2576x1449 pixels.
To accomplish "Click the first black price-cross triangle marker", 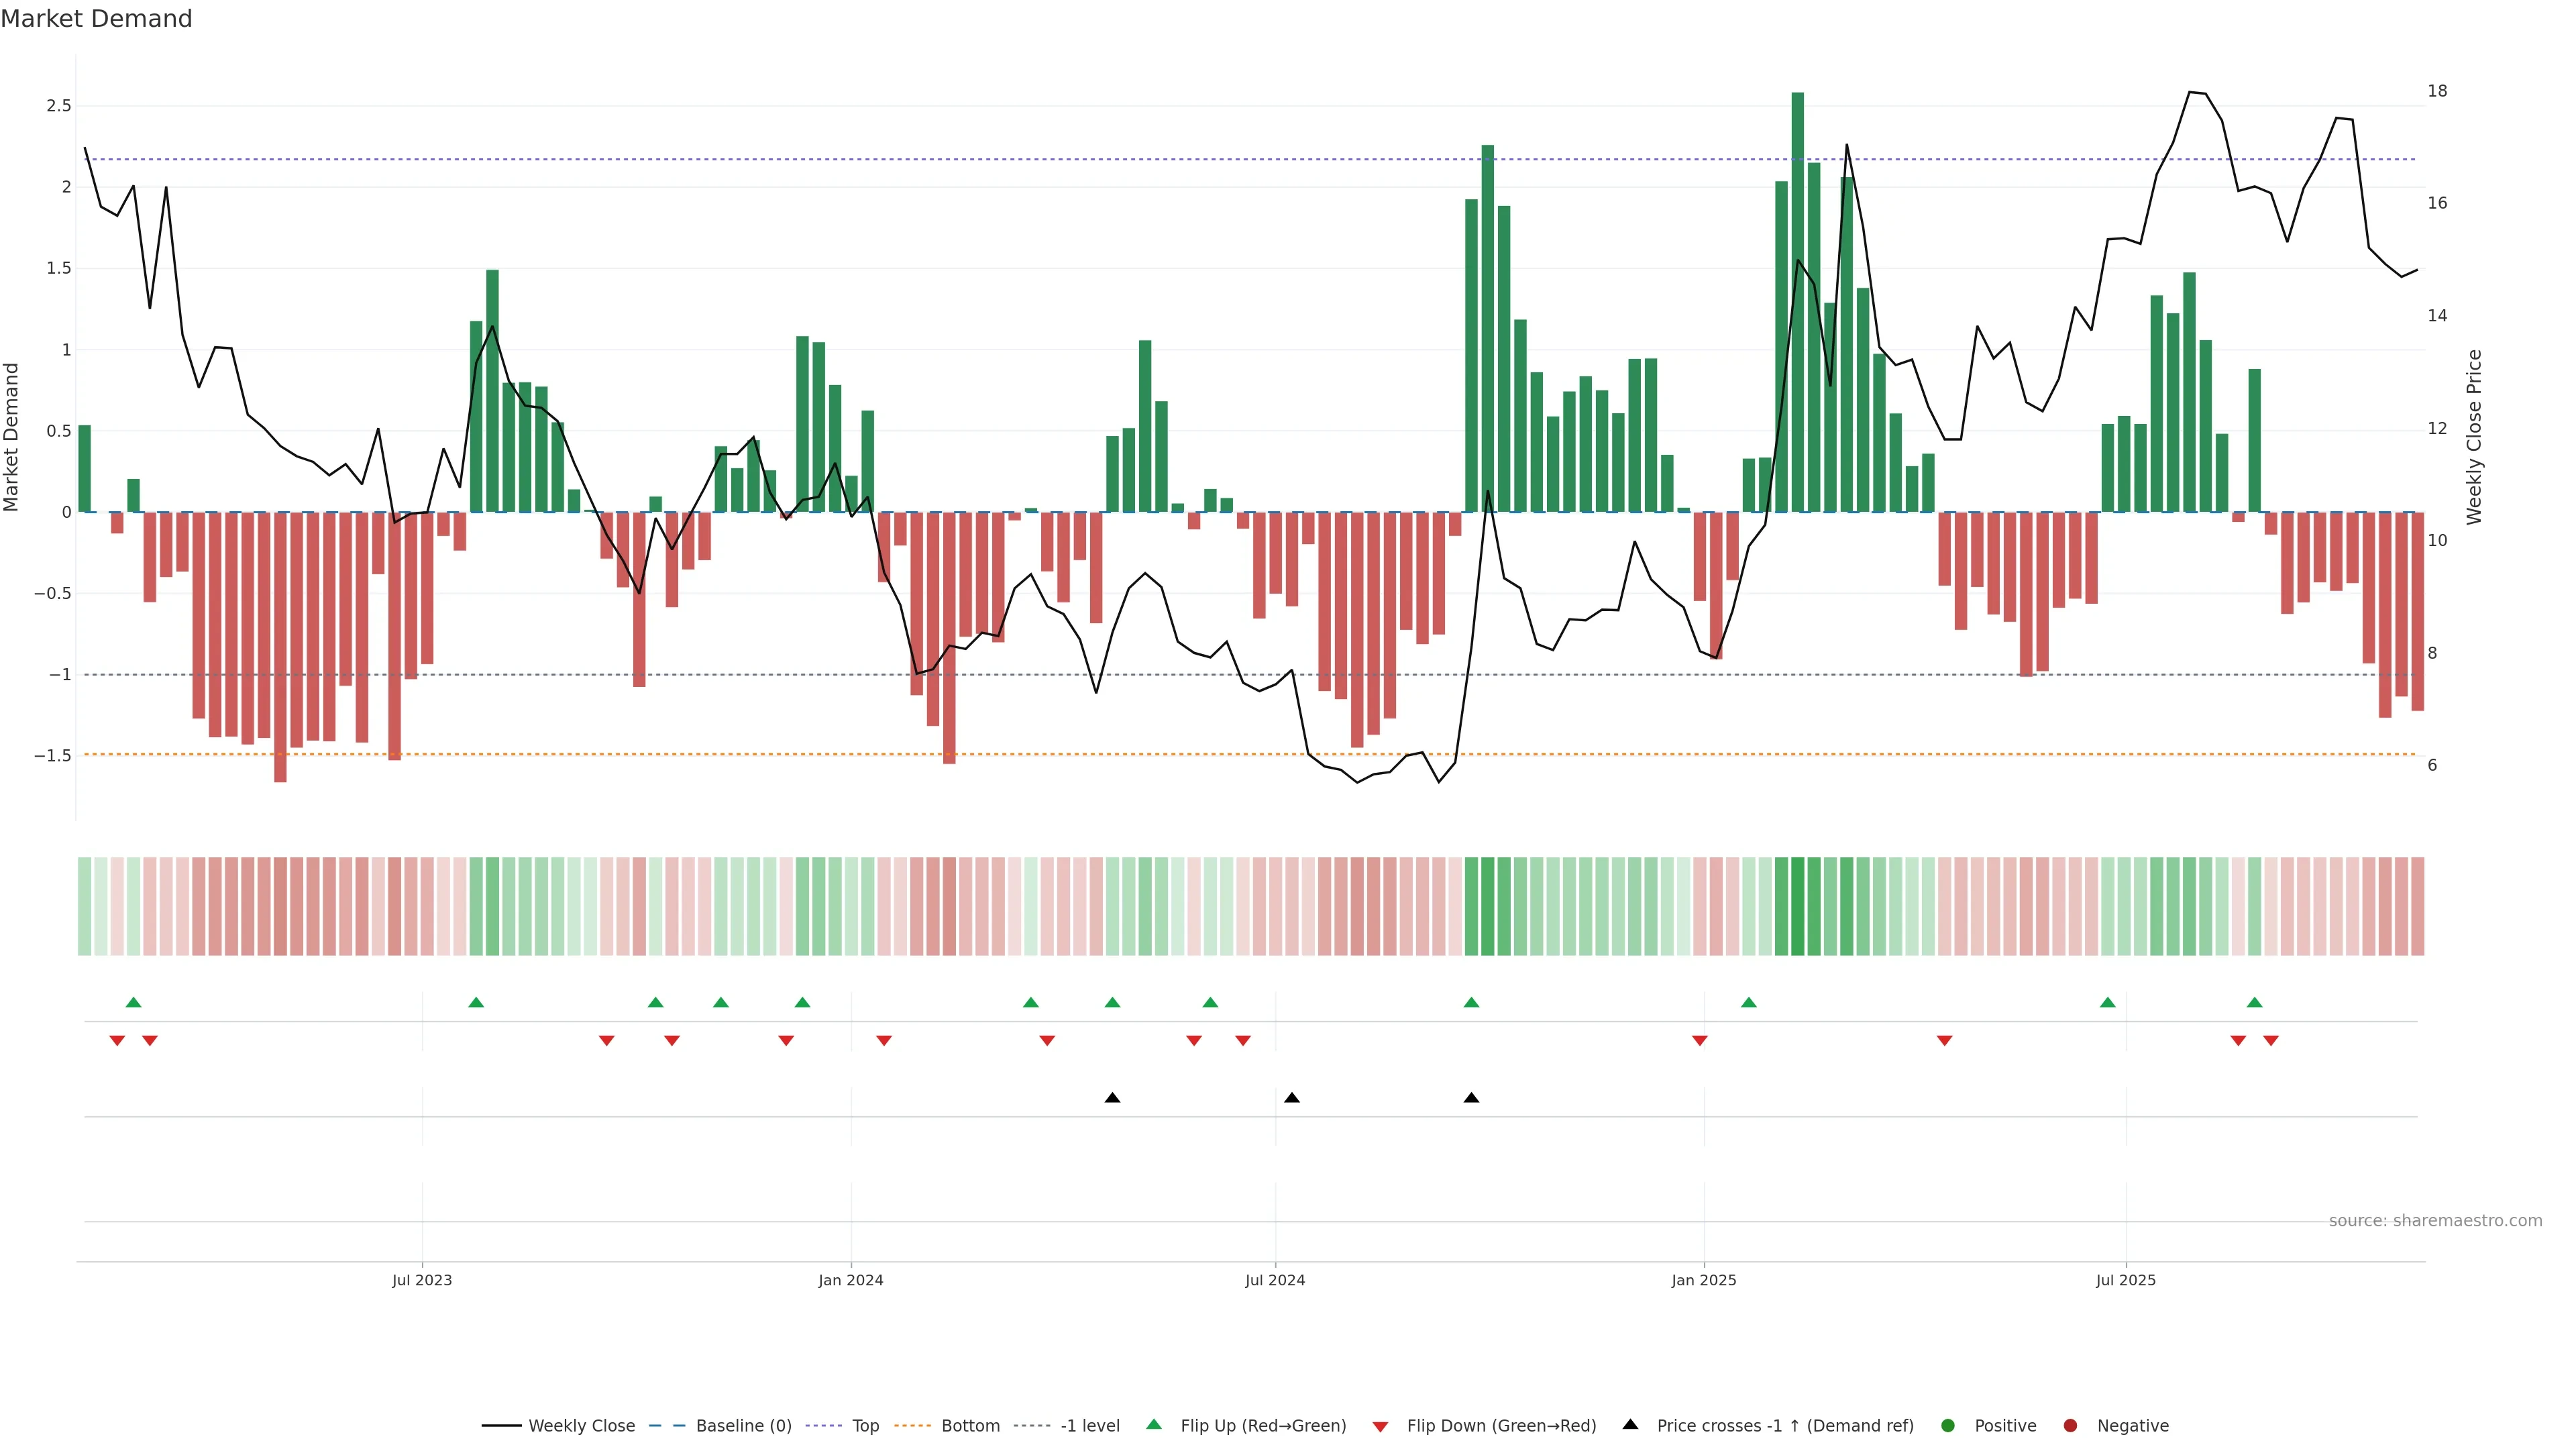I will pos(1112,1098).
